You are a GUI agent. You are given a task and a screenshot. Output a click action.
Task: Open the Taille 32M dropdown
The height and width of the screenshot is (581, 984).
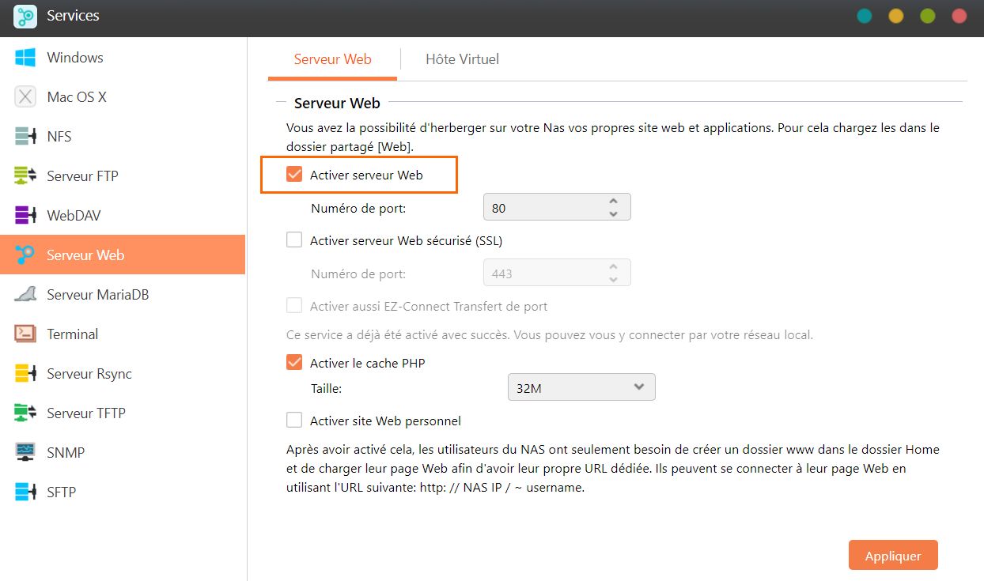click(581, 387)
